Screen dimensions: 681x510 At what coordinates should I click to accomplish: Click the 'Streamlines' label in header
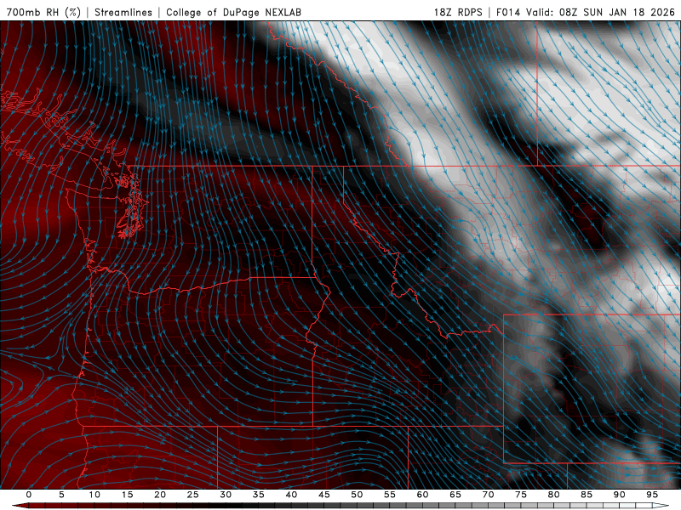[123, 12]
